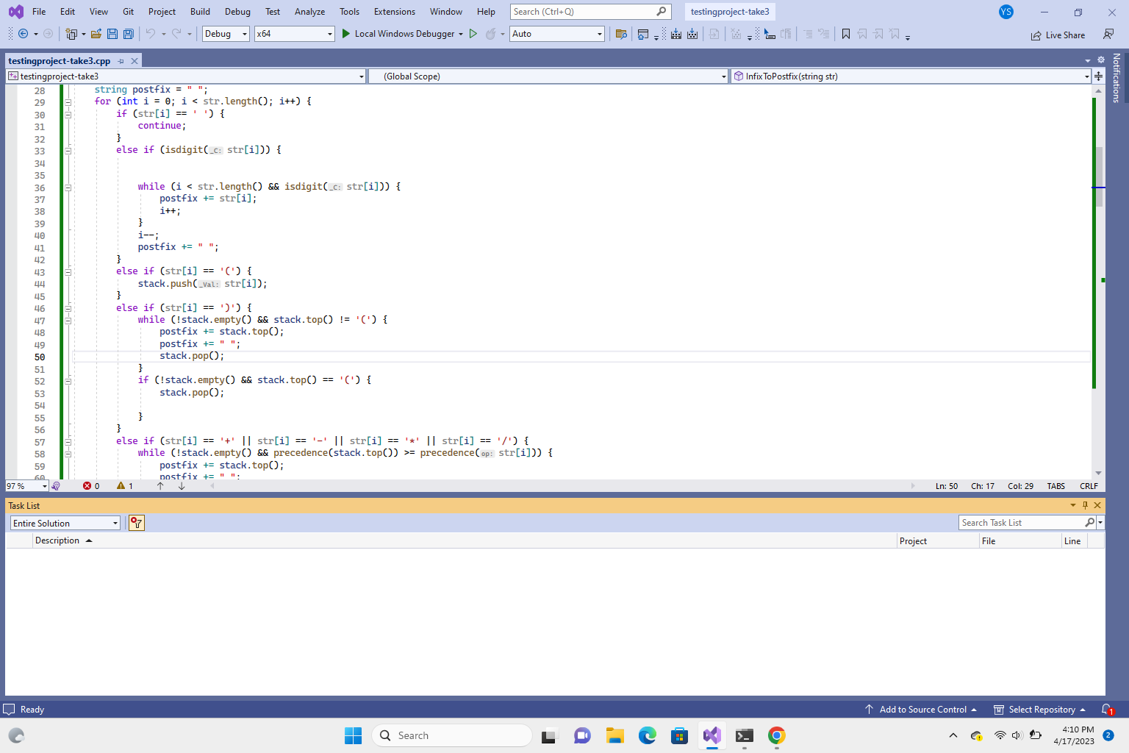
Task: Open the Debug configuration dropdown
Action: click(x=225, y=34)
